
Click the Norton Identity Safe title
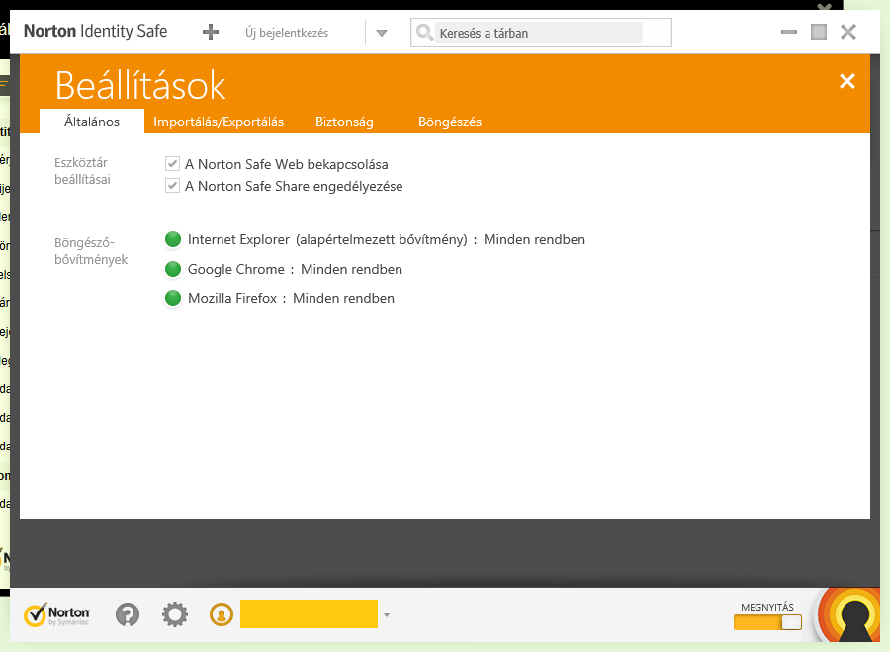click(x=95, y=32)
